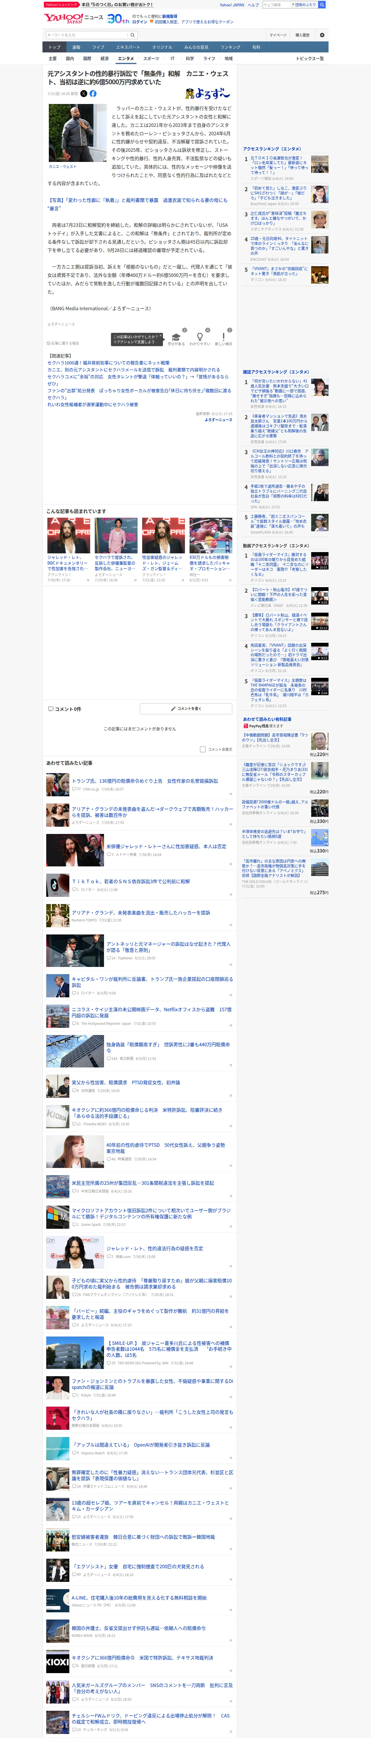Open the 独身偽装「賠償額高すぎ」 article
Viewport: 371px width, 1738px height.
coord(168,1047)
